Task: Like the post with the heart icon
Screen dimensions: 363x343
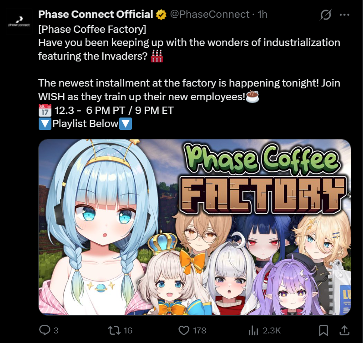Action: 184,330
